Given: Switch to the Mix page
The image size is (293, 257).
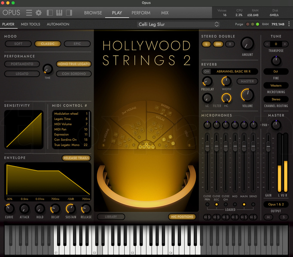Looking at the screenshot, I should click(165, 13).
